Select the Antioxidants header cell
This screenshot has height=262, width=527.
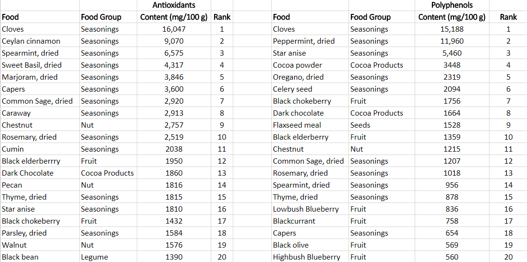click(x=174, y=5)
